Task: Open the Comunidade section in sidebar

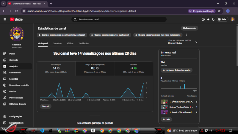Action: 15,72
